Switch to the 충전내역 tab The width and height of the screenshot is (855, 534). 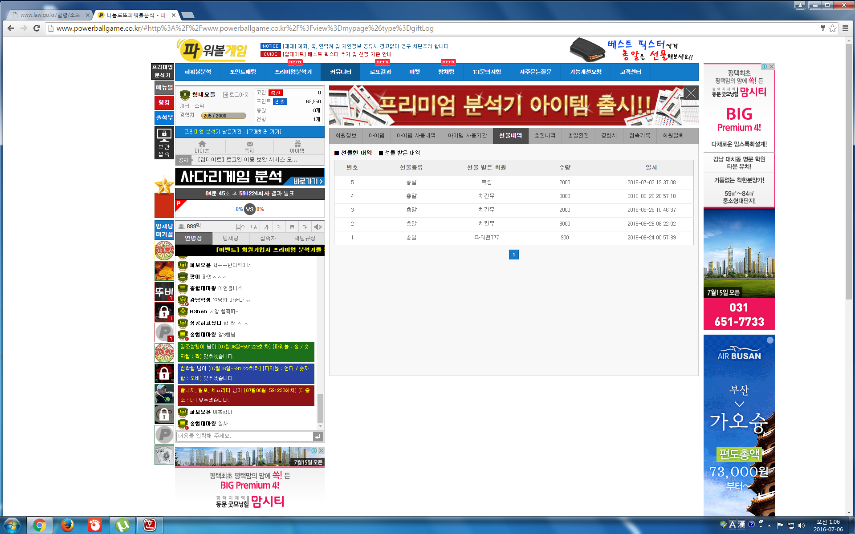click(545, 136)
